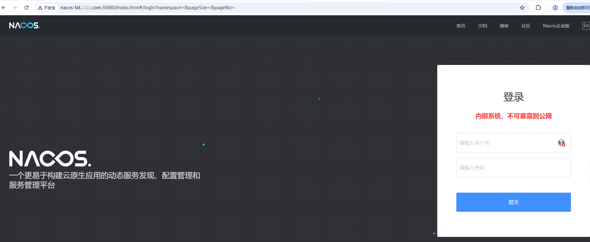Click the relaunch to update button
Screen dimensions: 590x242
click(x=576, y=8)
